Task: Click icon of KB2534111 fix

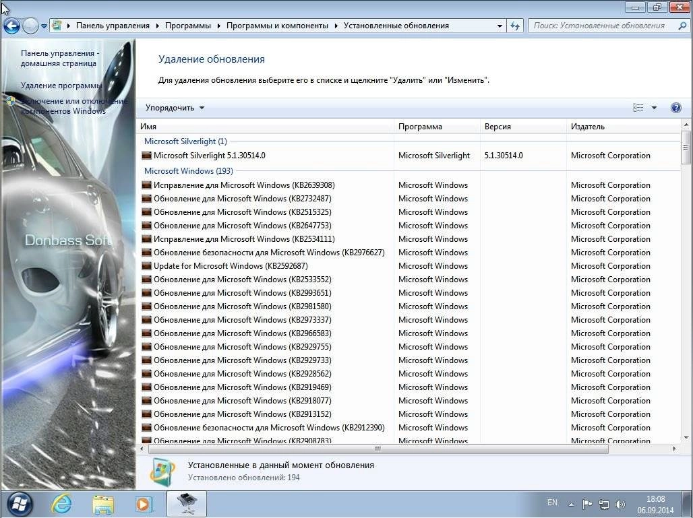Action: click(146, 239)
